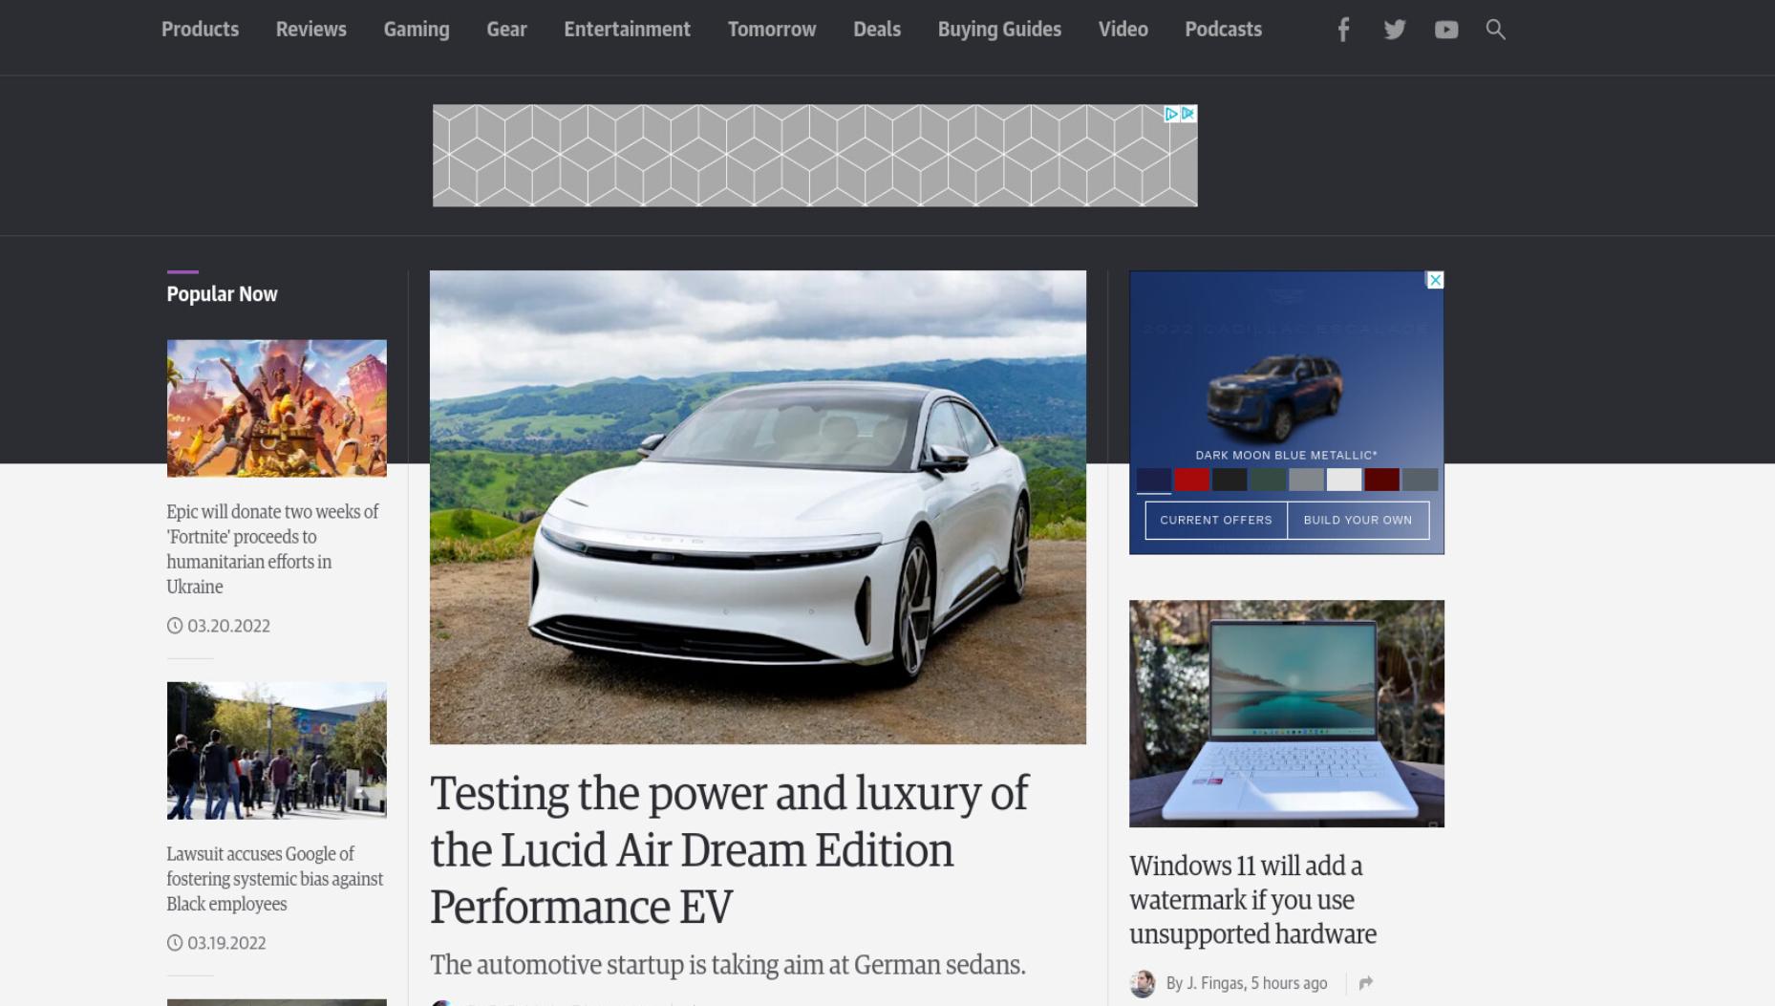Viewport: 1775px width, 1006px height.
Task: Go to the Podcasts section
Action: (x=1224, y=30)
